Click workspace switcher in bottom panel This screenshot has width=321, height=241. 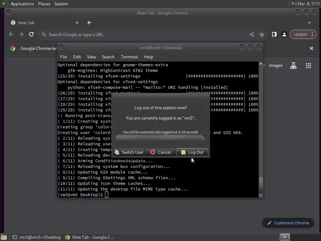click(x=285, y=237)
